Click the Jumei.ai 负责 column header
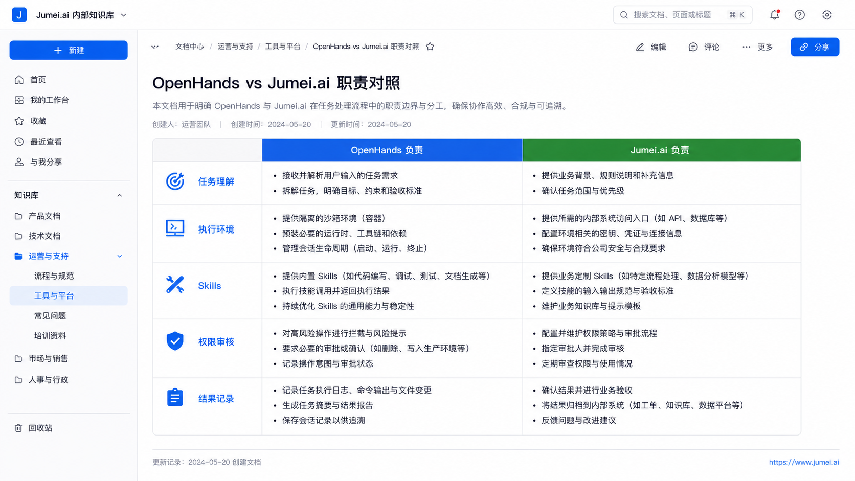 [662, 150]
